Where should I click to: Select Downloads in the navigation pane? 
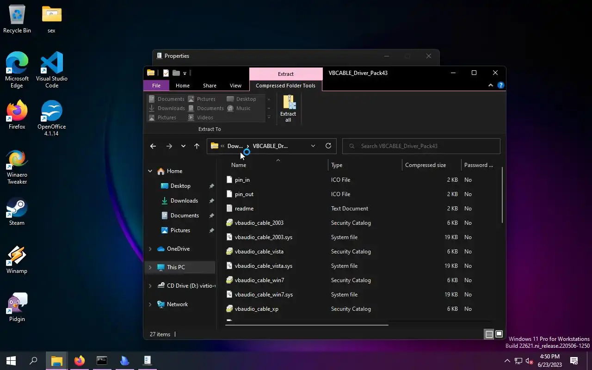click(184, 201)
